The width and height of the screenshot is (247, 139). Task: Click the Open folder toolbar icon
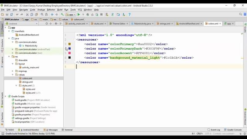[3, 15]
